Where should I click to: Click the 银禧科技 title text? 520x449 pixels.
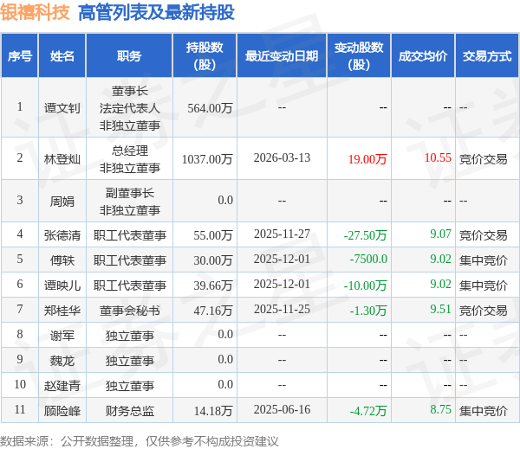click(36, 12)
